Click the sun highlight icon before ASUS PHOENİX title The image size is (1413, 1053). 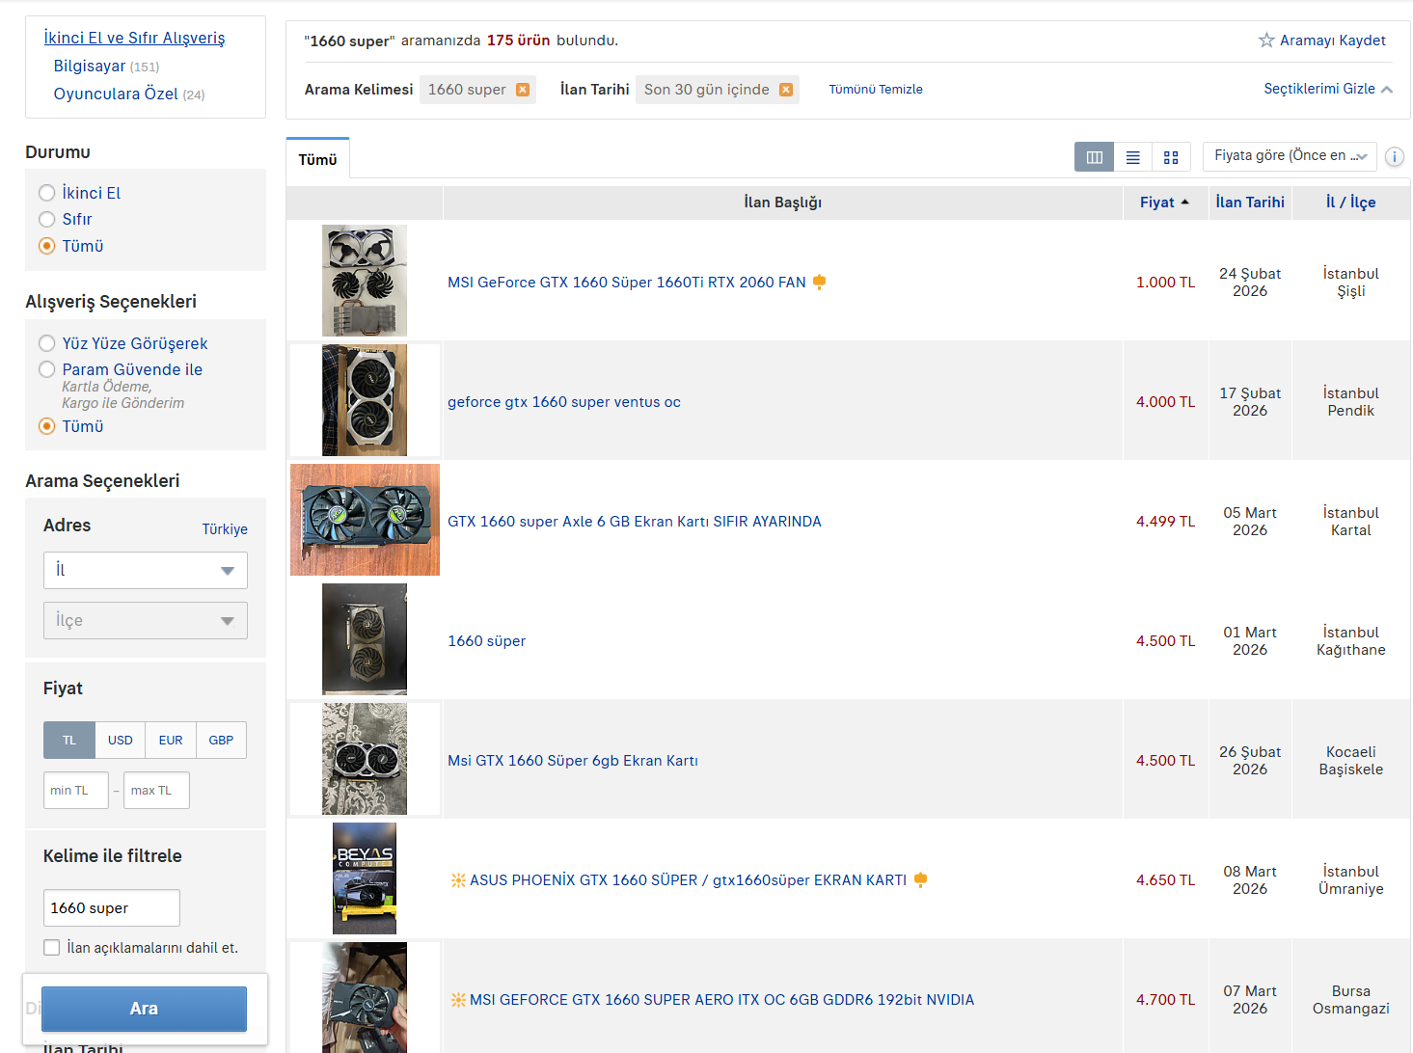[458, 879]
